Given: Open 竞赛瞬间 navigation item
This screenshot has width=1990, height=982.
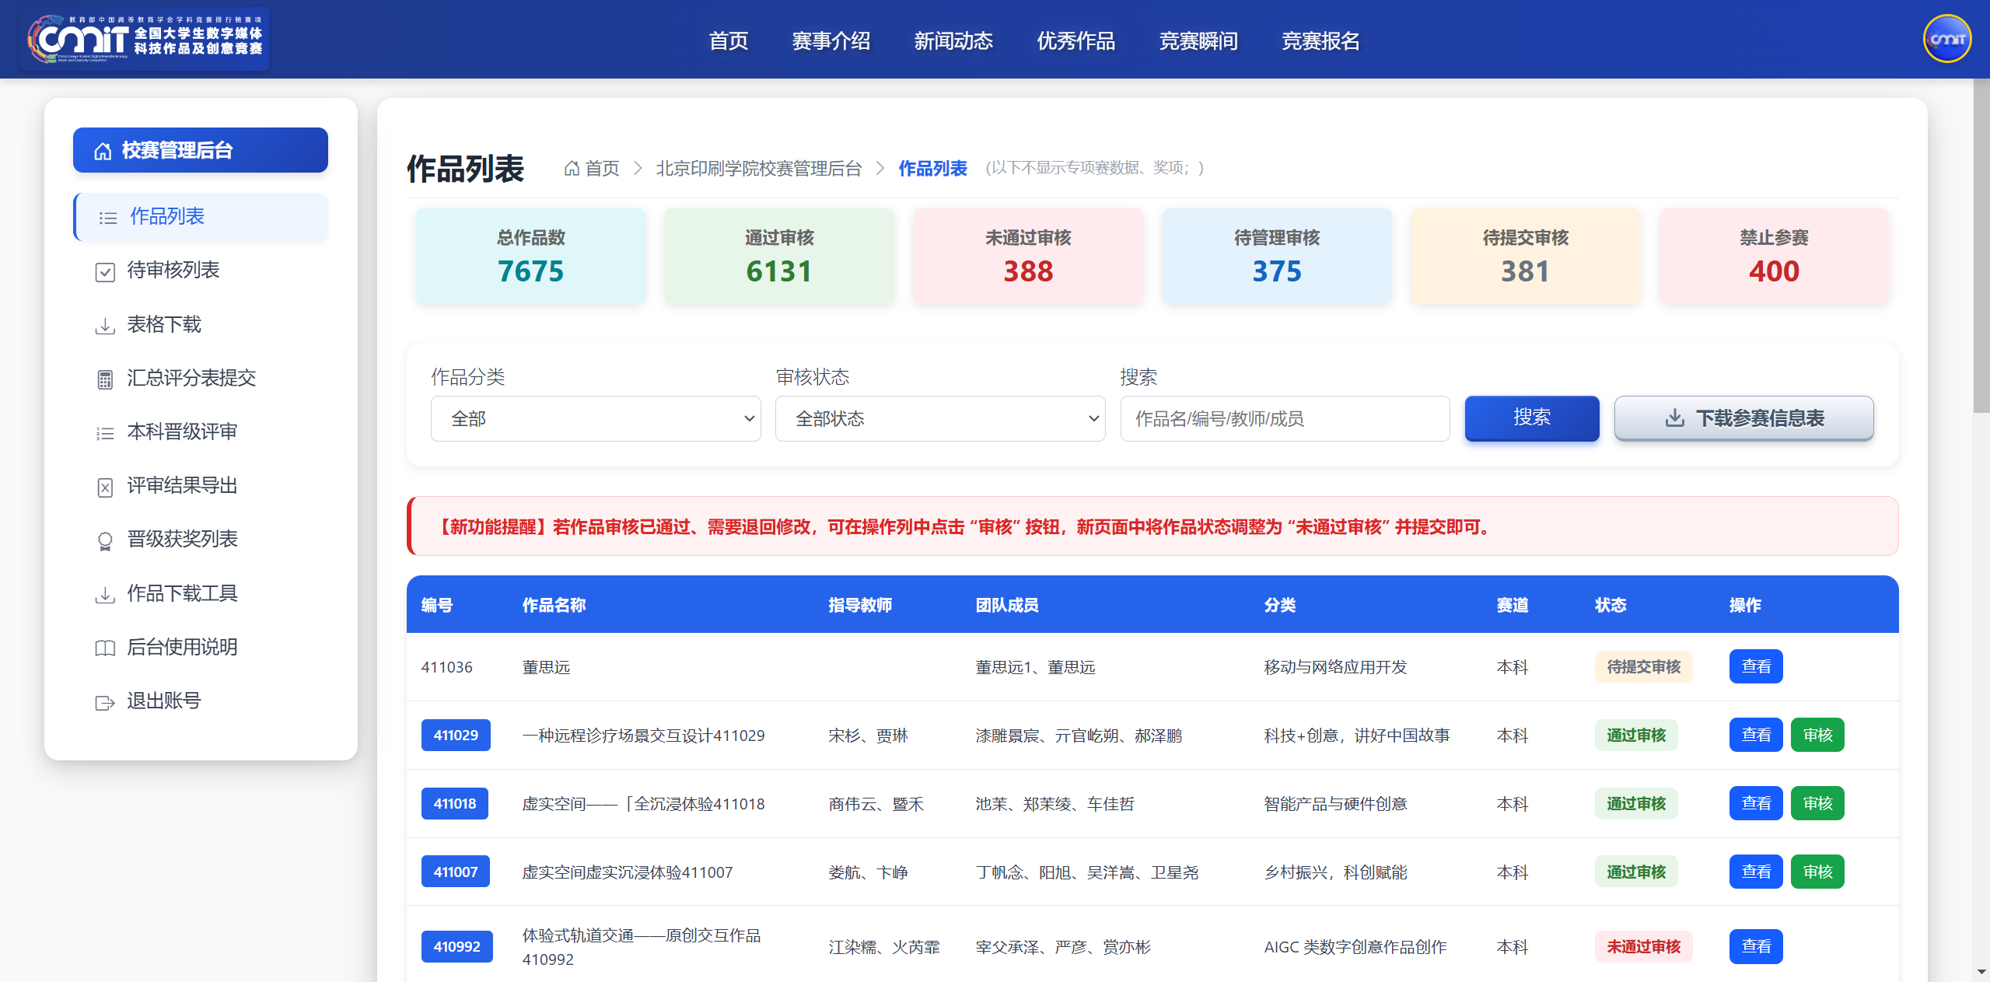Looking at the screenshot, I should [x=1198, y=40].
